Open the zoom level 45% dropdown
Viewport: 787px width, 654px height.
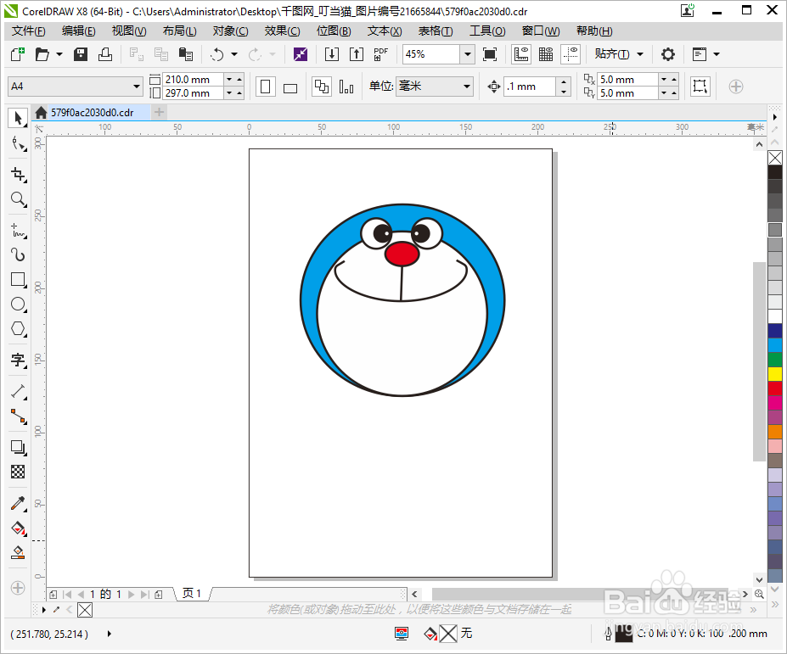(x=467, y=54)
